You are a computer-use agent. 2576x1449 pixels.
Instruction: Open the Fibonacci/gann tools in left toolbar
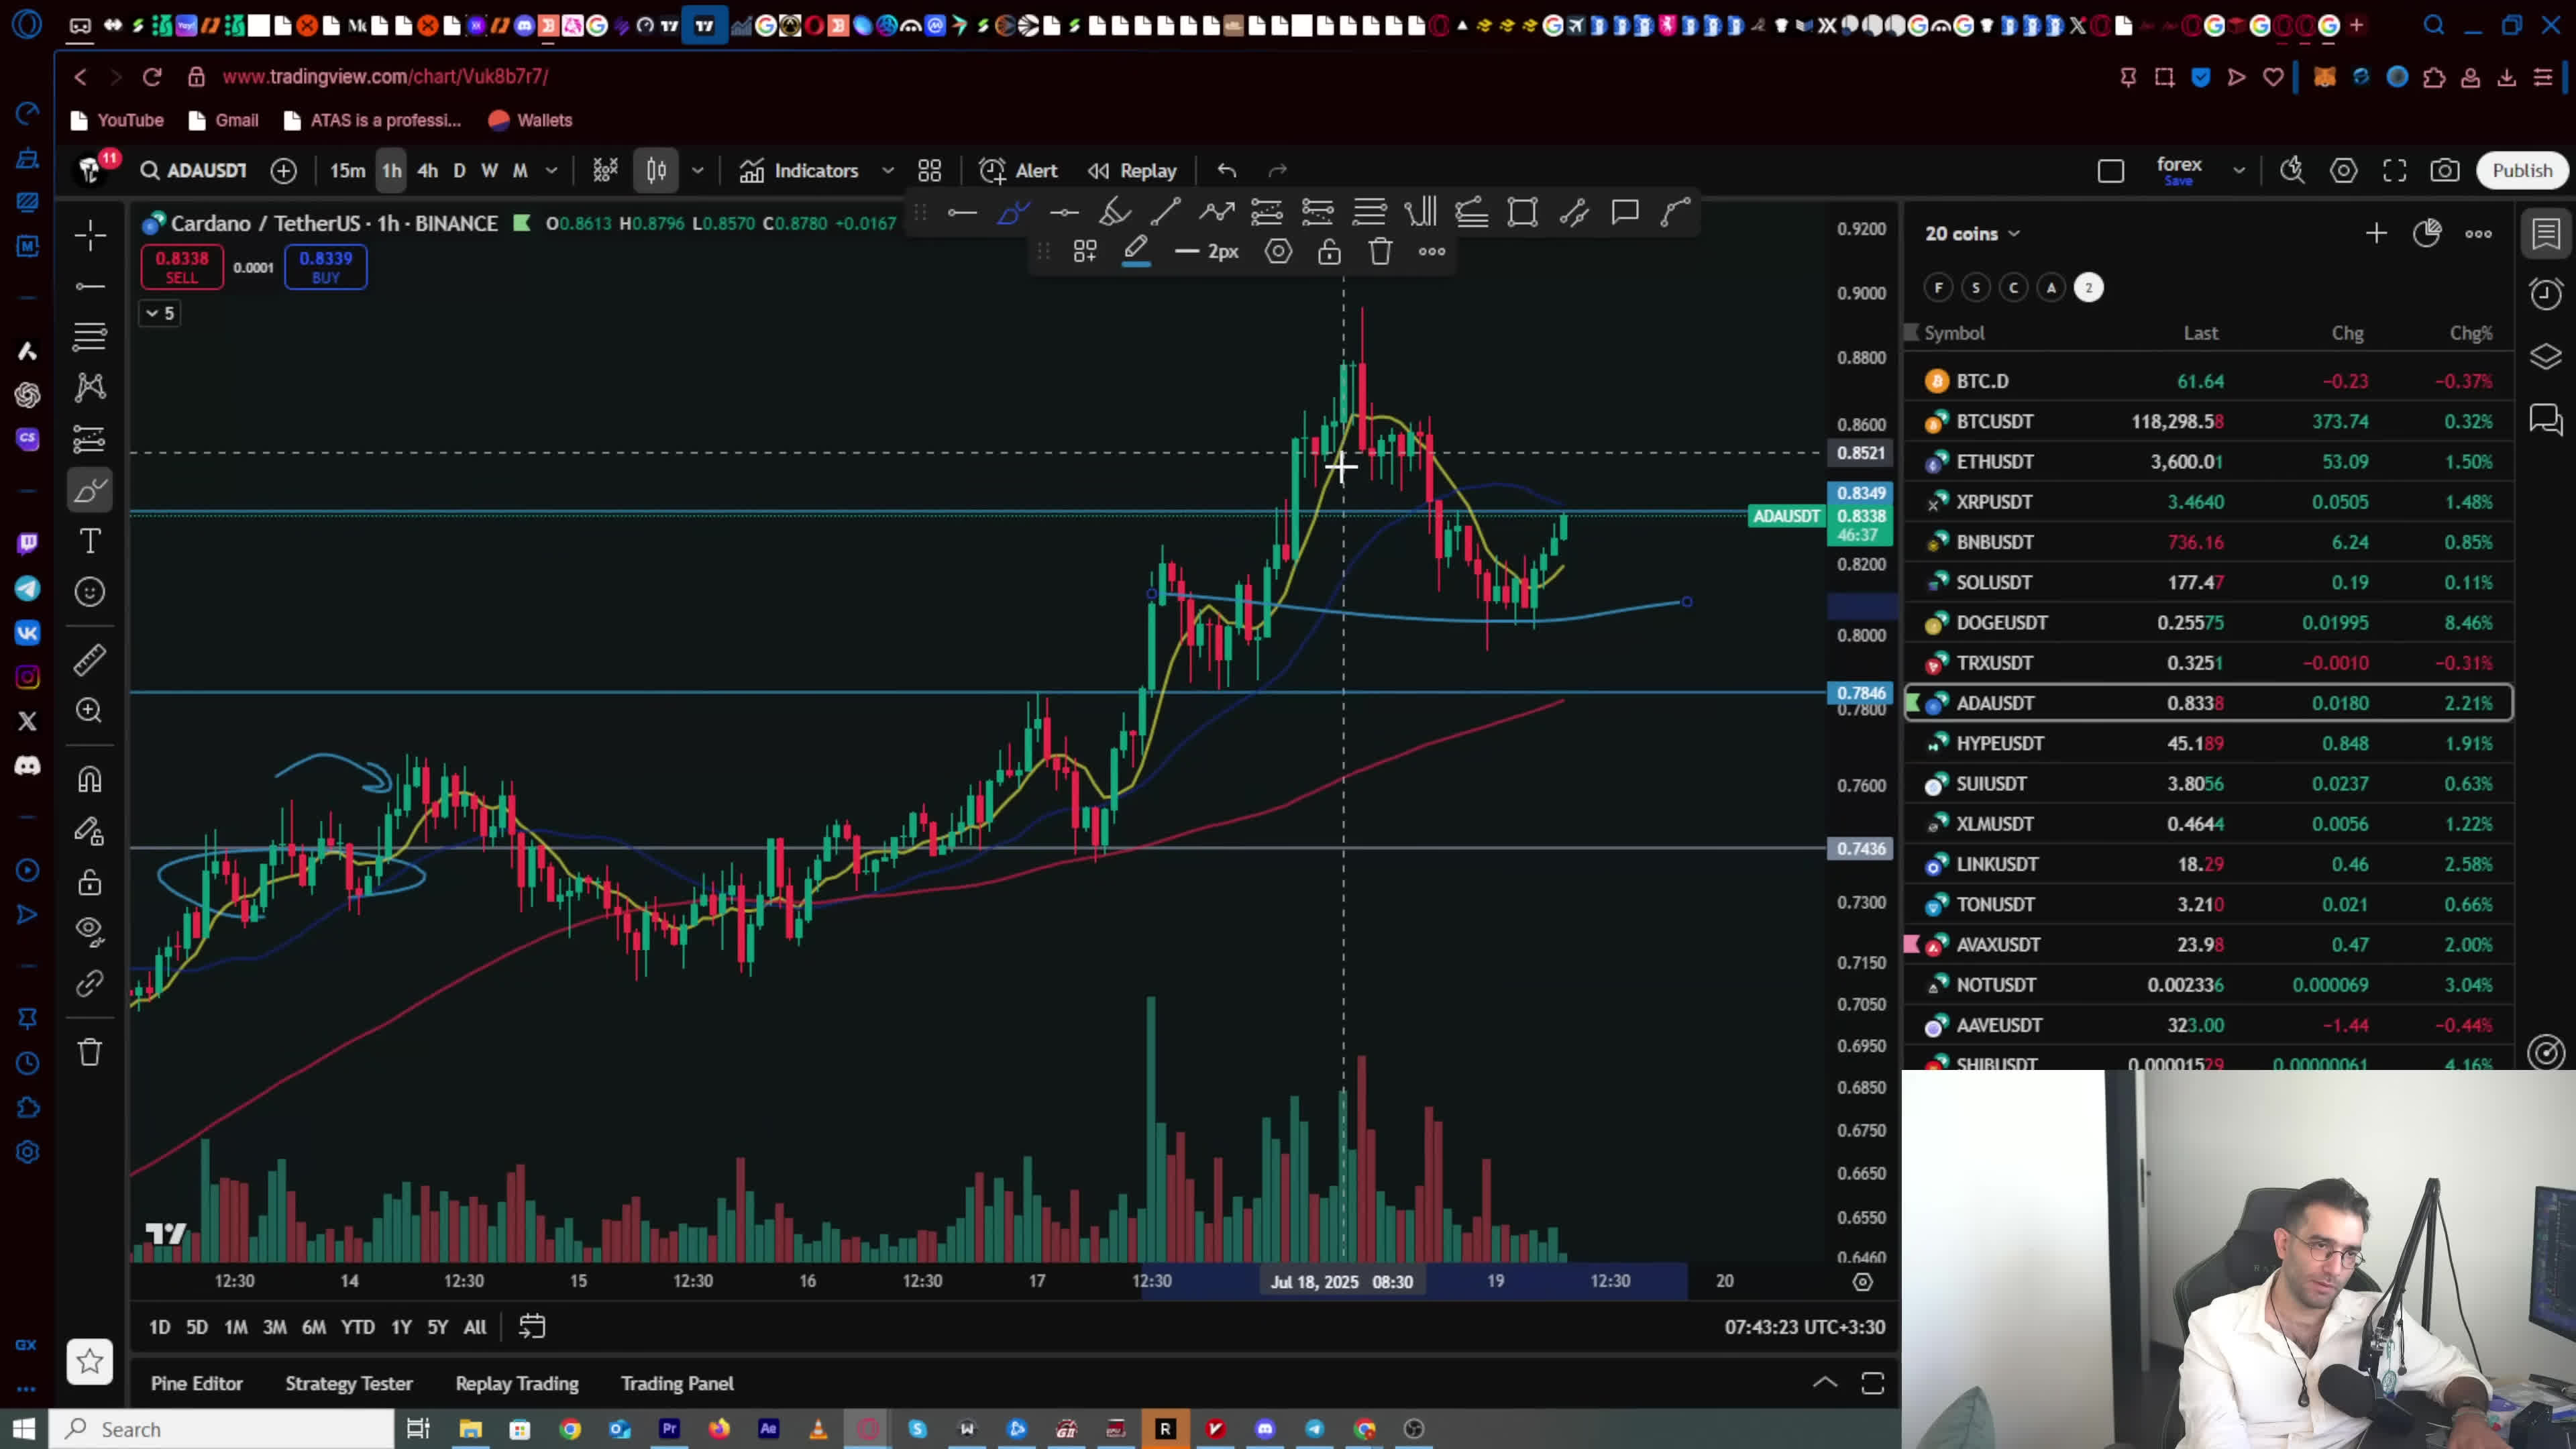[x=90, y=337]
